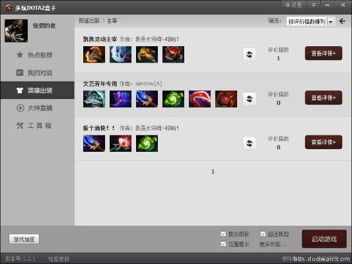Click the green swirl item icon in the second build

coord(173,99)
